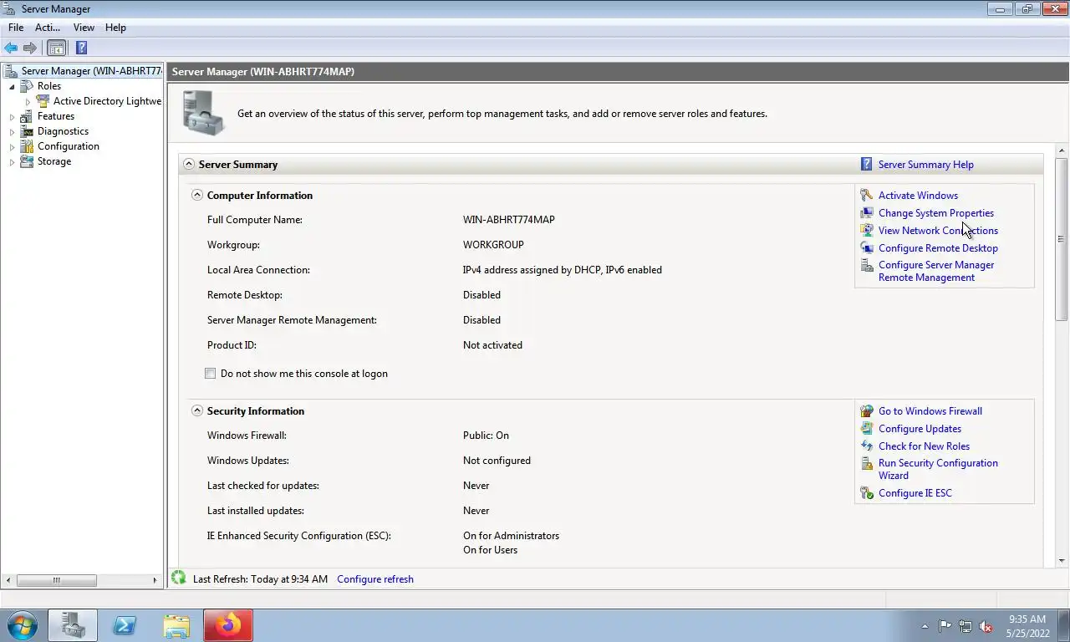This screenshot has width=1070, height=642.
Task: Show hidden tray icons arrow
Action: pos(925,626)
